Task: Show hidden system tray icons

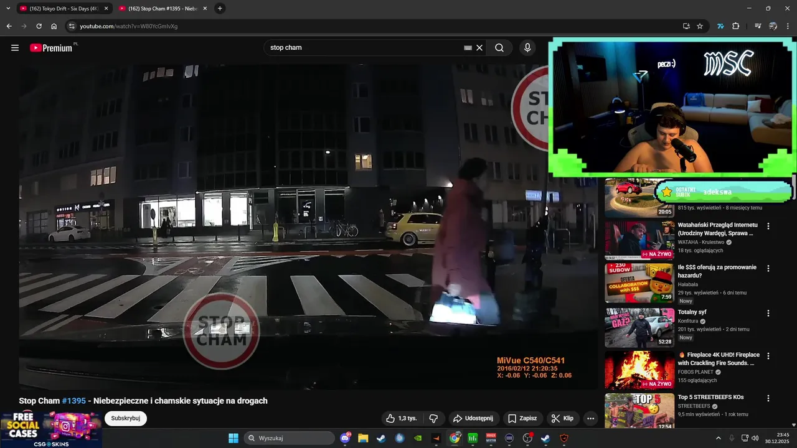Action: [718, 438]
